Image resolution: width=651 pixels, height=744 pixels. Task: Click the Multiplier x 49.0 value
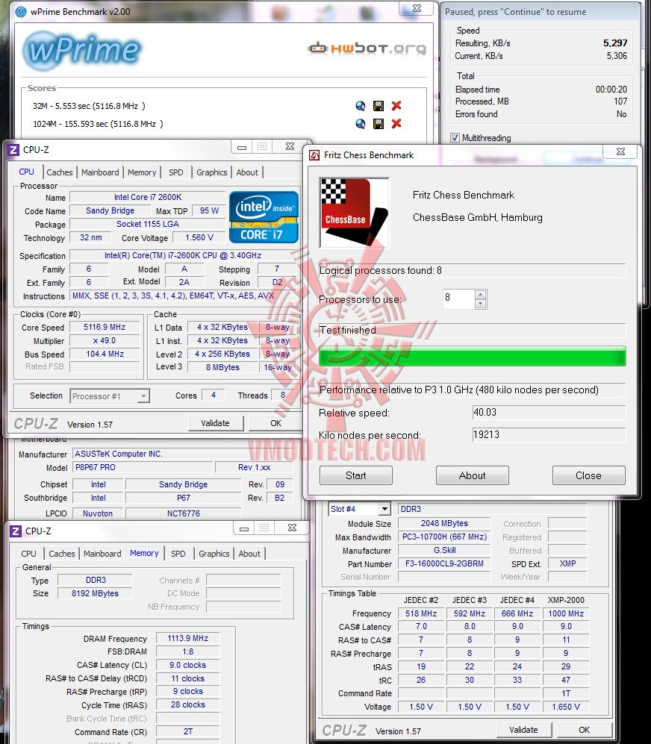[105, 341]
